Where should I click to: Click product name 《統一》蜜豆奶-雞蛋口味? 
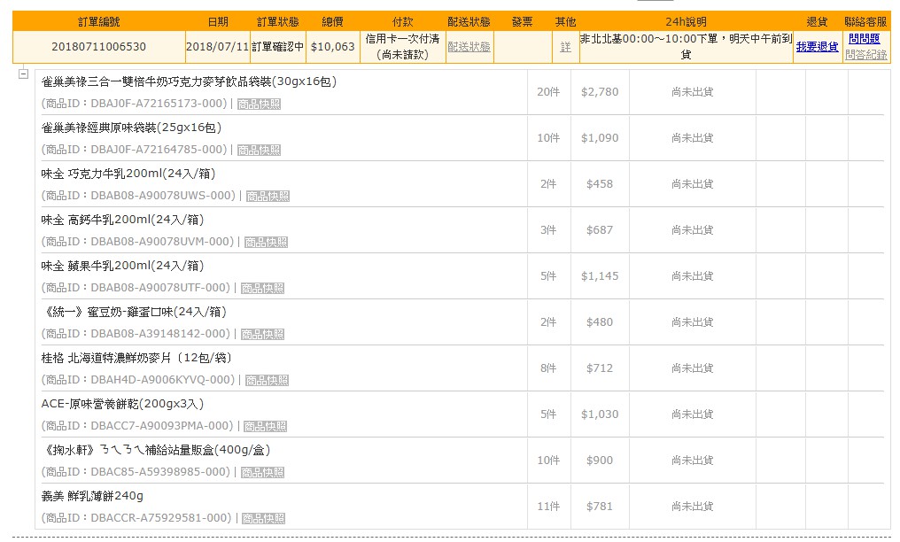point(135,312)
